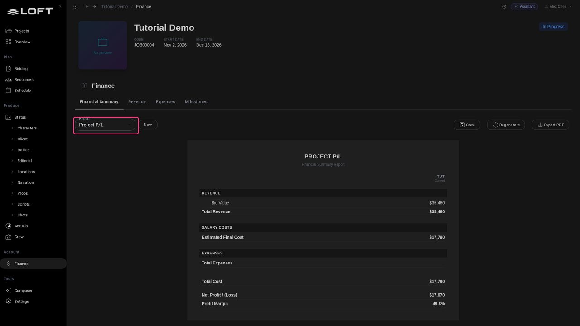This screenshot has height=326, width=580.
Task: Click the Export PDF button
Action: tap(550, 125)
